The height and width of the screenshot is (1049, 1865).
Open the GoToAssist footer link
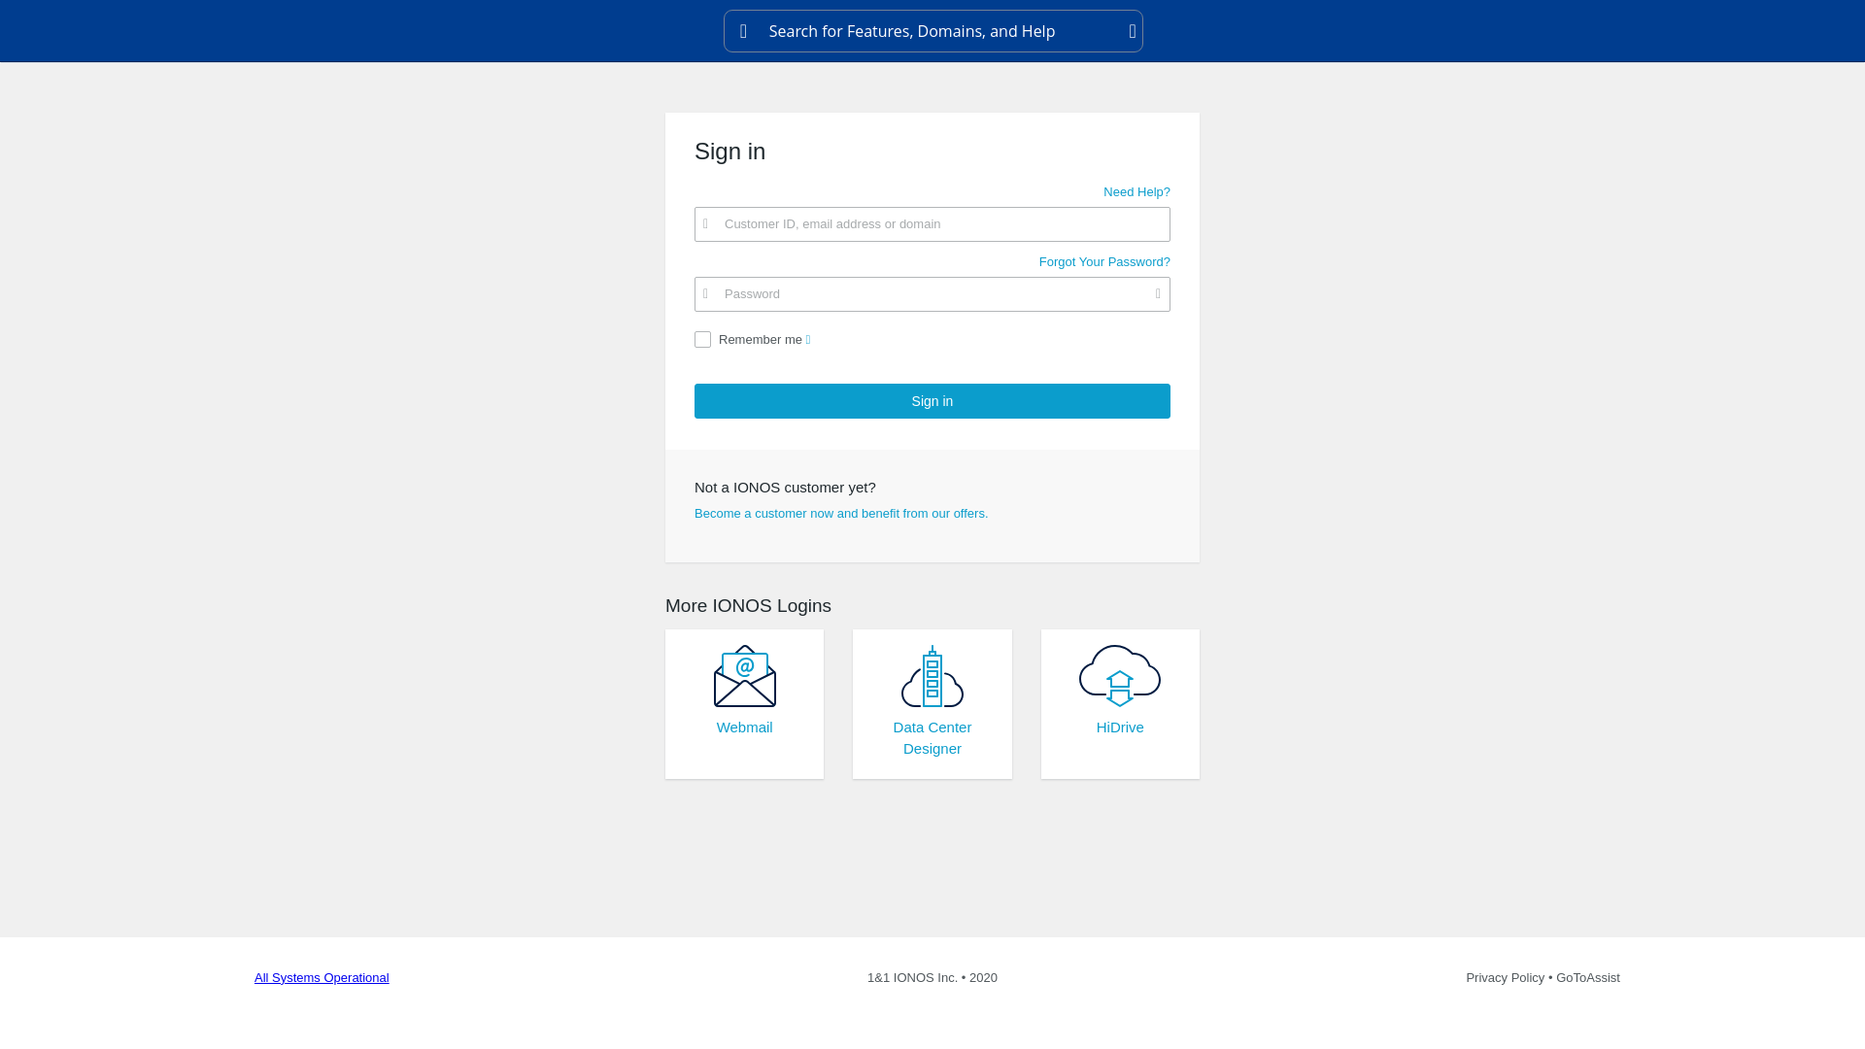coord(1588,978)
